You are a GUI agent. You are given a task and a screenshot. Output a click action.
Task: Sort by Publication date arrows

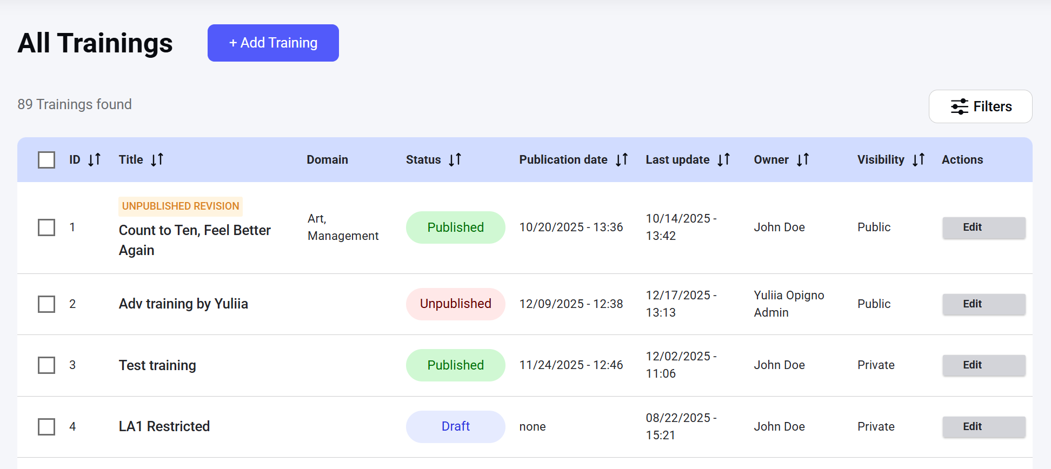622,159
